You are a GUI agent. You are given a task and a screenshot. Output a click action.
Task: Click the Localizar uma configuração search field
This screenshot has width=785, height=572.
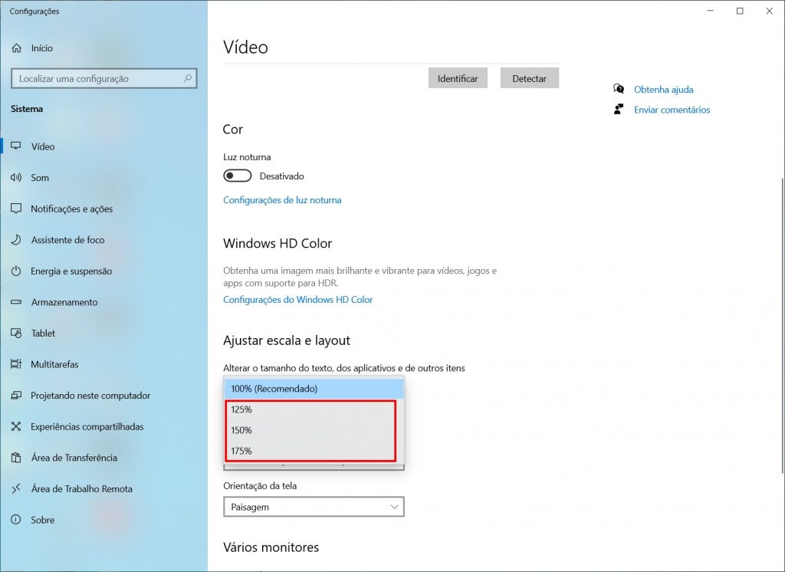click(x=104, y=78)
